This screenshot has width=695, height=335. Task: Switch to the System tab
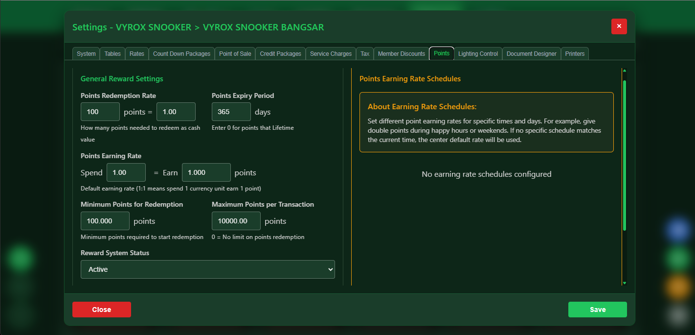pyautogui.click(x=86, y=53)
